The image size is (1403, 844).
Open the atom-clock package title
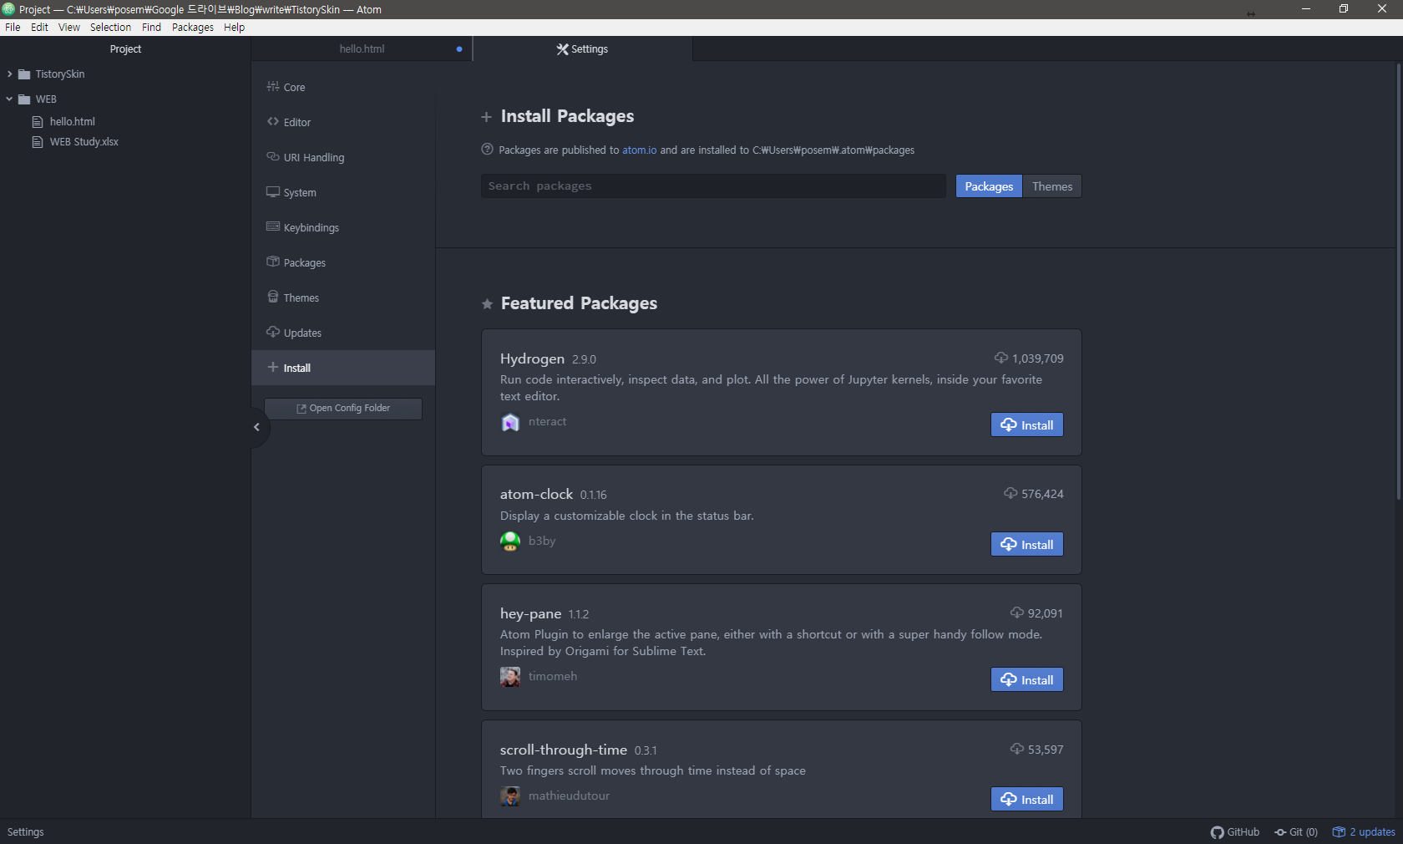tap(536, 494)
